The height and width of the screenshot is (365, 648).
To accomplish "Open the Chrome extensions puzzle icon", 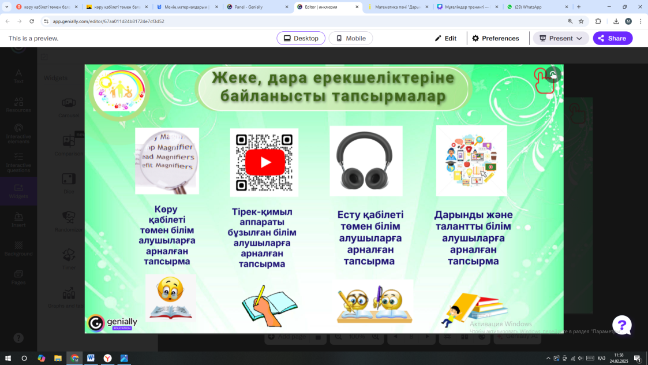I will click(598, 21).
